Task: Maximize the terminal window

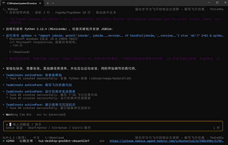Action: click(217, 3)
